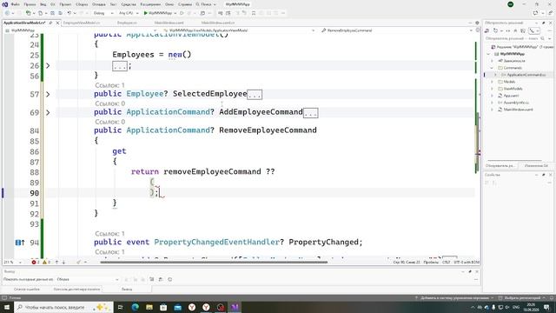This screenshot has height=313, width=556.
Task: Click Solution Explorer search magnifier icon
Action: click(542, 38)
